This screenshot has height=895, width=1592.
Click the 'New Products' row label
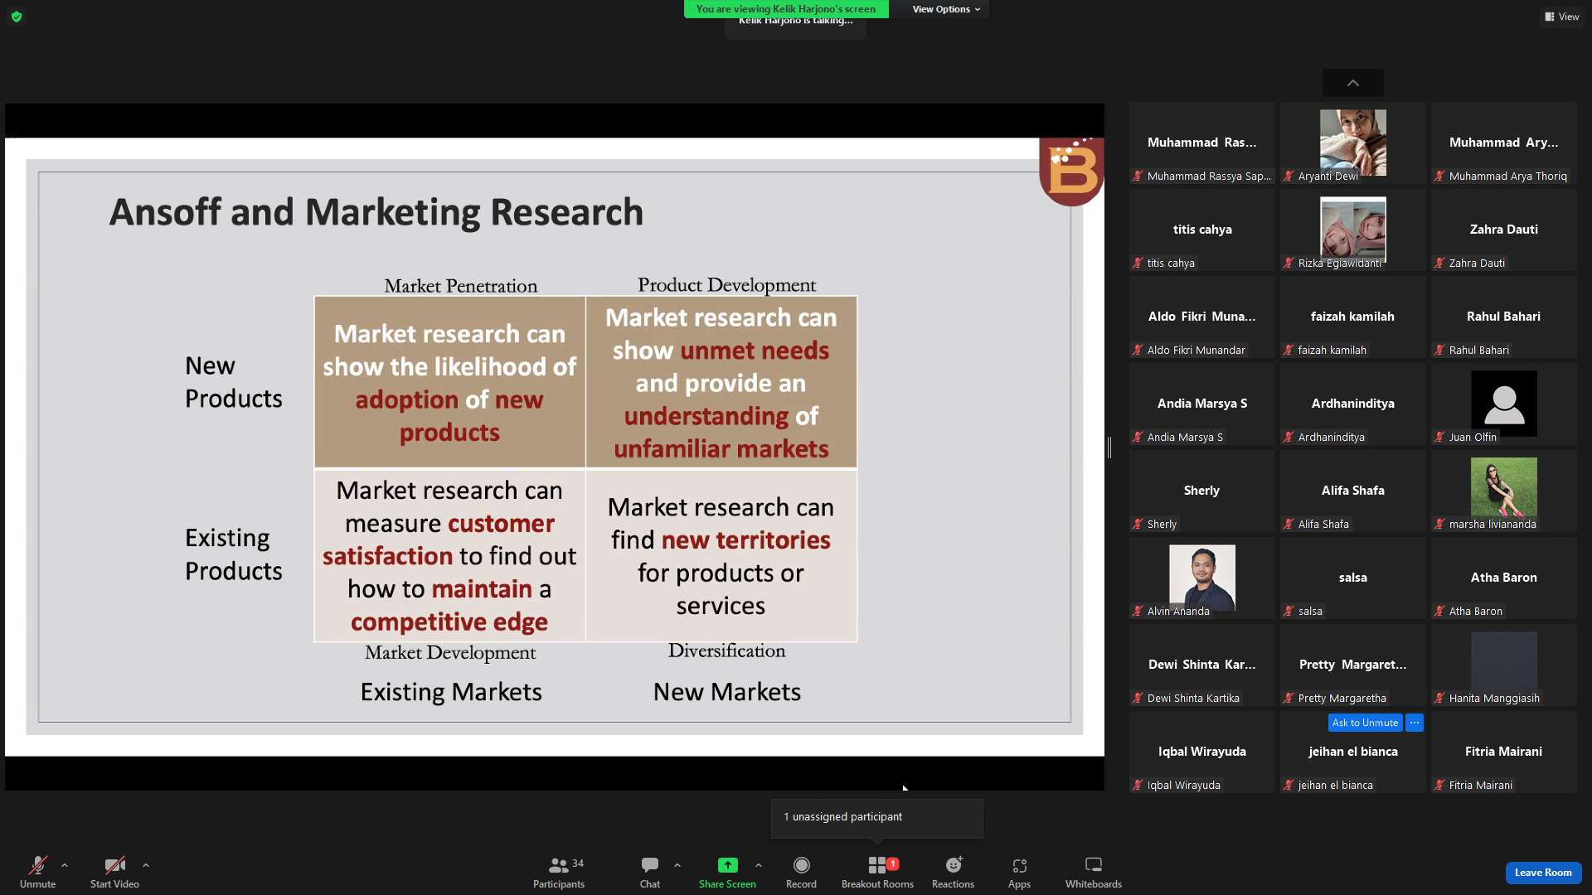tap(234, 382)
